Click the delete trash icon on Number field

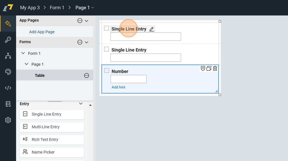coord(215,68)
